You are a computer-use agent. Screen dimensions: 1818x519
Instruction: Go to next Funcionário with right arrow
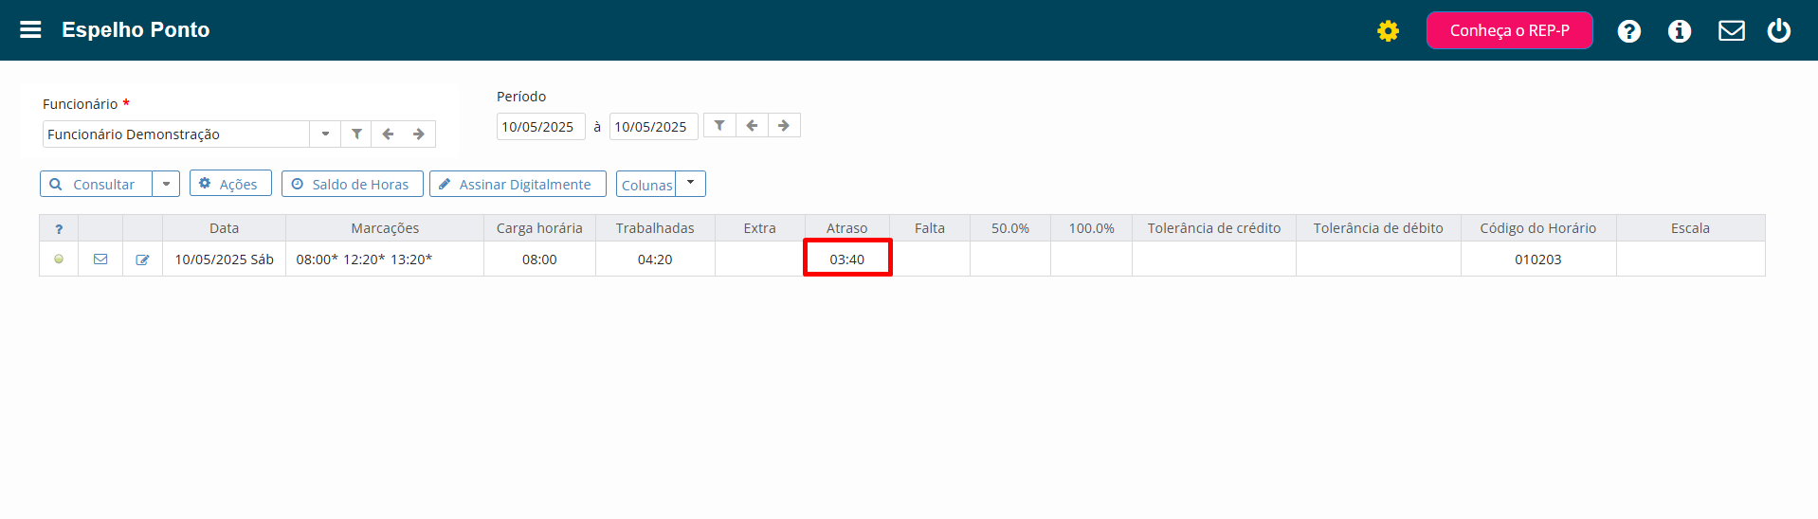coord(419,134)
